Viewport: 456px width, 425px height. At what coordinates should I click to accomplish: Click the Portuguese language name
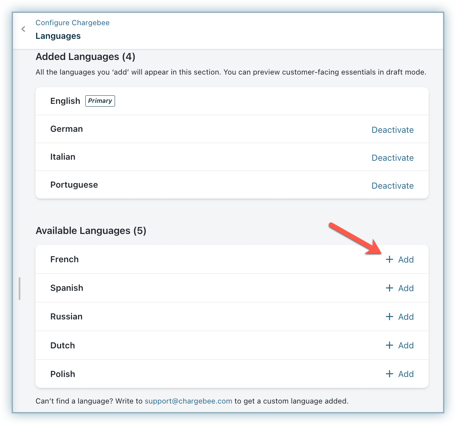[x=74, y=185]
